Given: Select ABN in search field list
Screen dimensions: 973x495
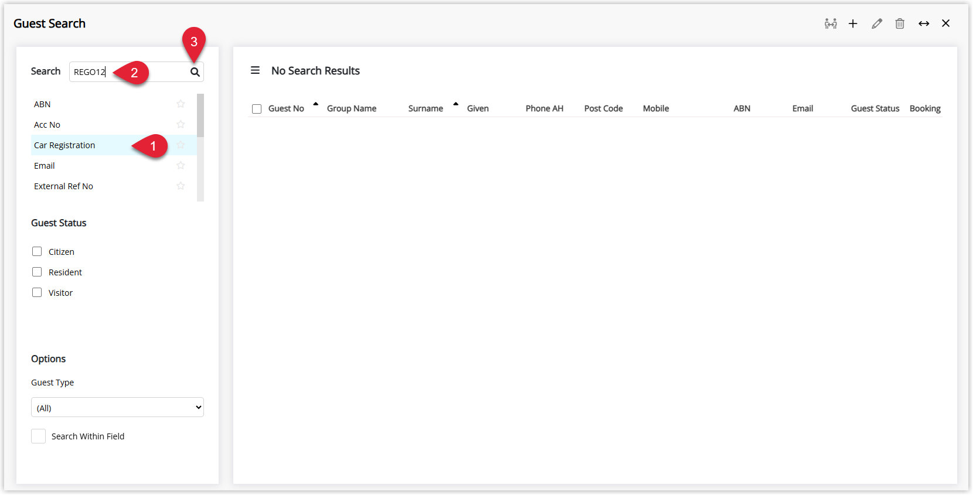Looking at the screenshot, I should 114,104.
